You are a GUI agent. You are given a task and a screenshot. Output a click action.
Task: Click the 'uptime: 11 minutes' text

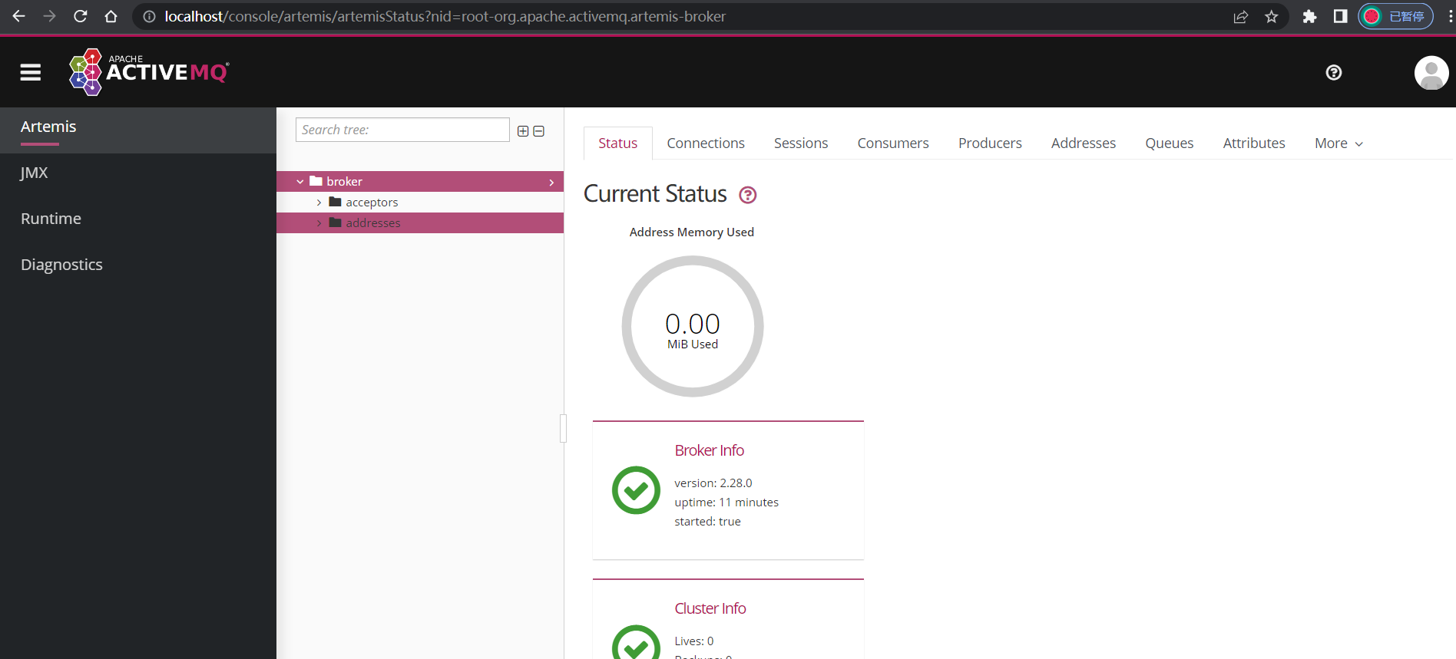coord(726,502)
